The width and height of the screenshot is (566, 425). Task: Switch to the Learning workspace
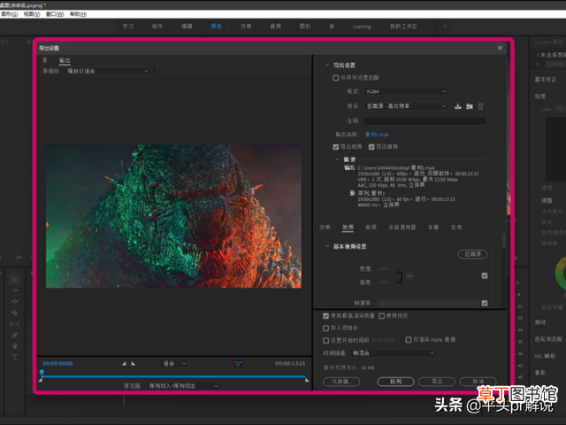(x=362, y=27)
